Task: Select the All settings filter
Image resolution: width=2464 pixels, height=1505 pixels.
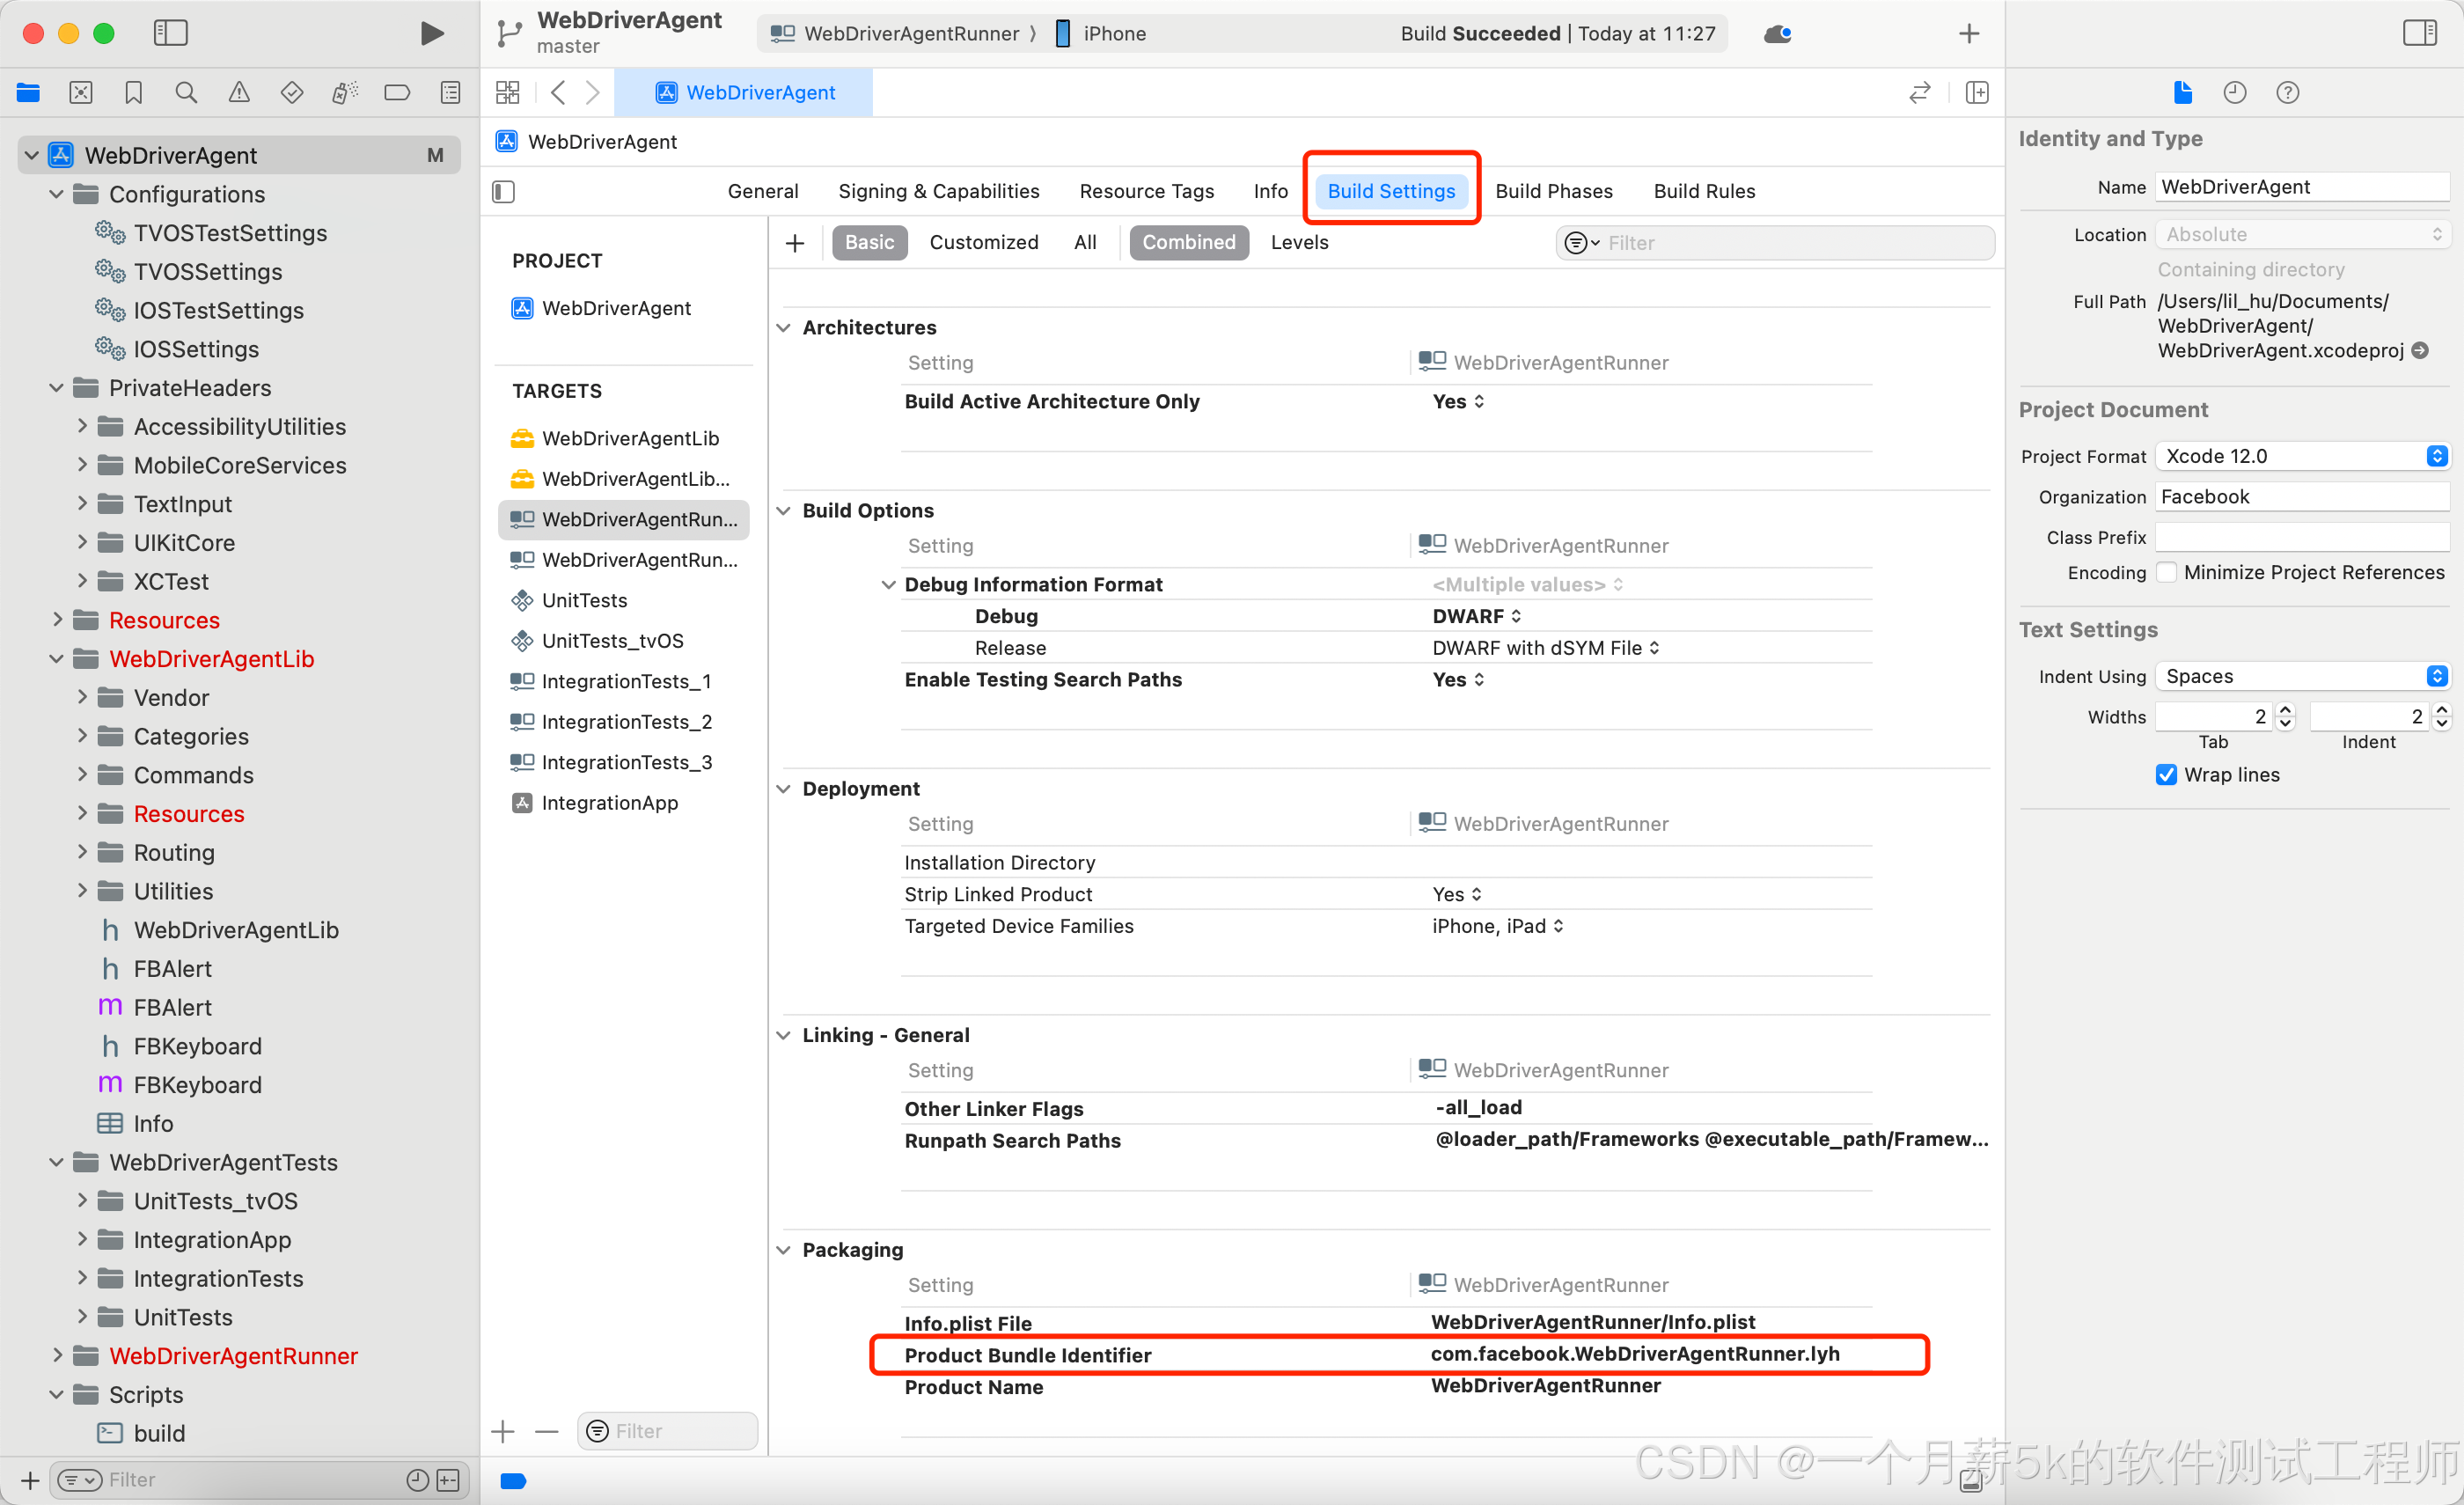Action: pyautogui.click(x=1085, y=242)
